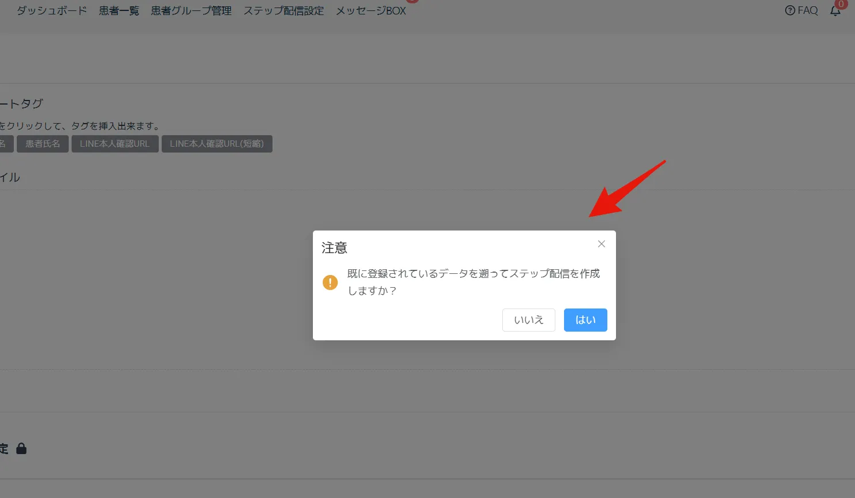Decline with the いいえ button
855x498 pixels.
(529, 320)
